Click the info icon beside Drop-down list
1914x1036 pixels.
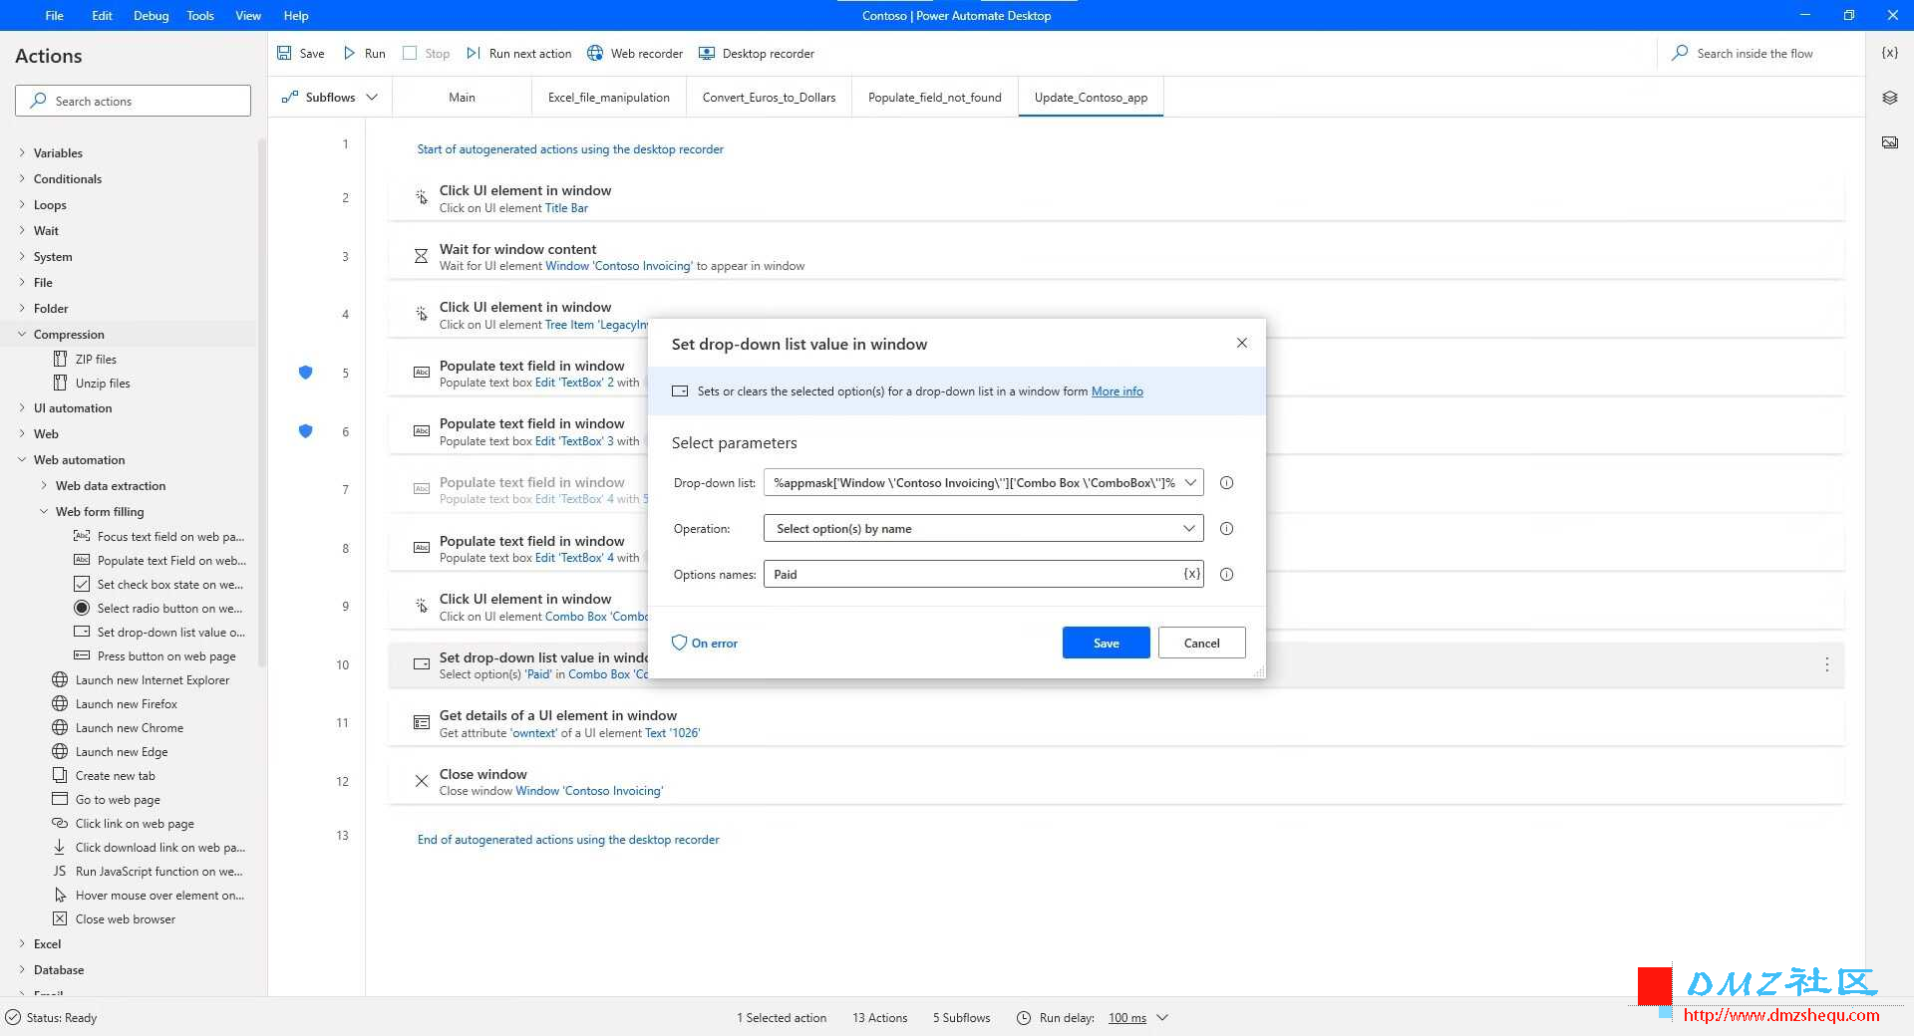[1226, 483]
